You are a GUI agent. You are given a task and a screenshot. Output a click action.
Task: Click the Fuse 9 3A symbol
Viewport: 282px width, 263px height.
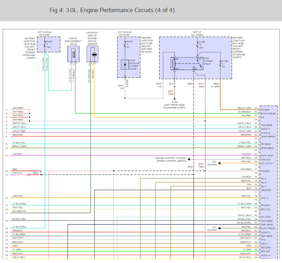point(125,44)
